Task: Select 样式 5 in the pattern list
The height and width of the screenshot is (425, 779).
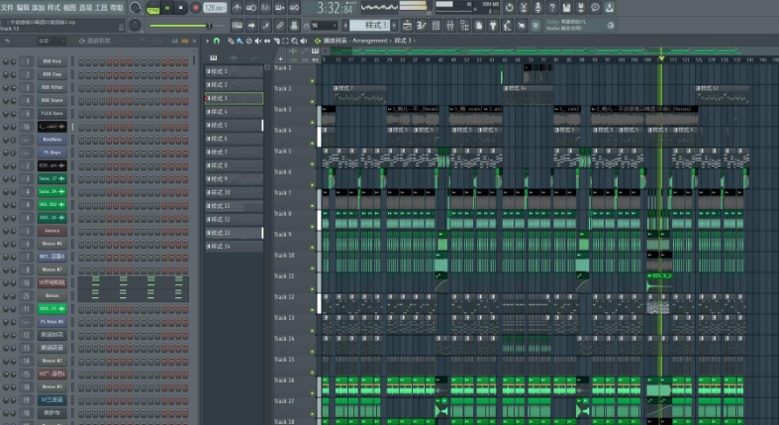Action: 233,126
